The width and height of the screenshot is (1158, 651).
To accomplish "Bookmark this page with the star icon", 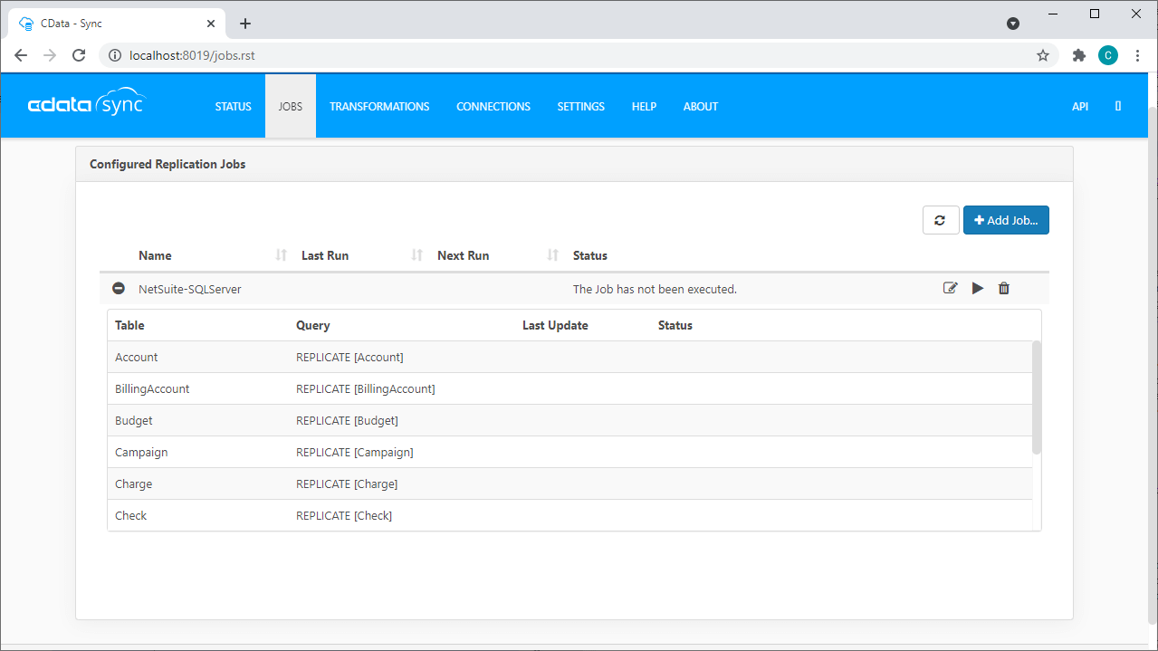I will click(1042, 55).
